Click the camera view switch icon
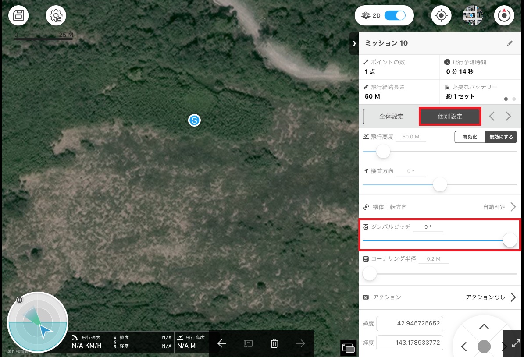The height and width of the screenshot is (357, 524). (x=348, y=348)
